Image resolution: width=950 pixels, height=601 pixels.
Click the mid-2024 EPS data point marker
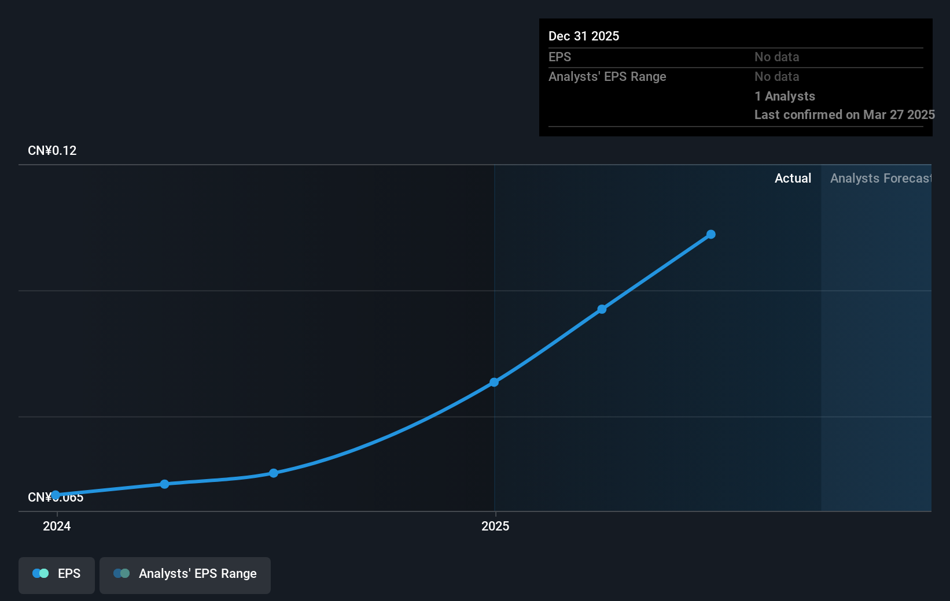click(273, 473)
